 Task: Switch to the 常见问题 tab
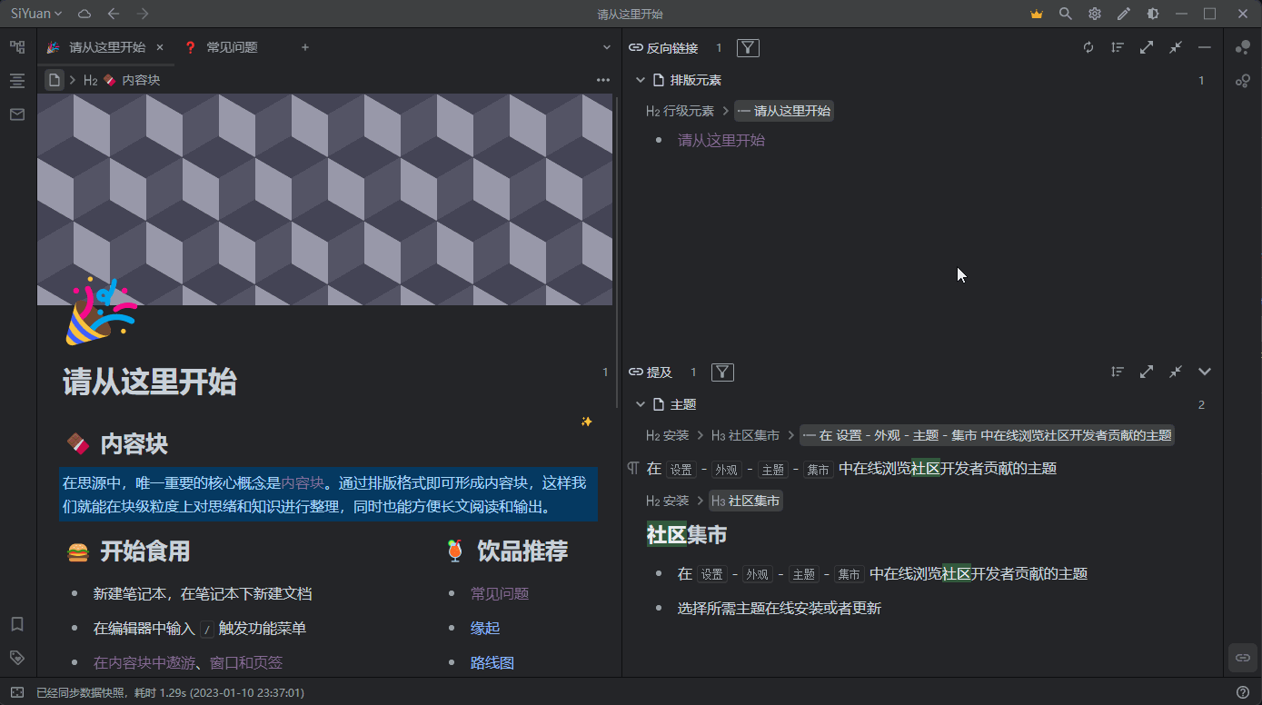pyautogui.click(x=221, y=47)
